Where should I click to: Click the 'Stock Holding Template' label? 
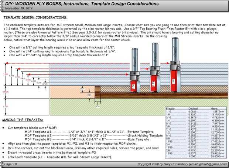(145, 135)
